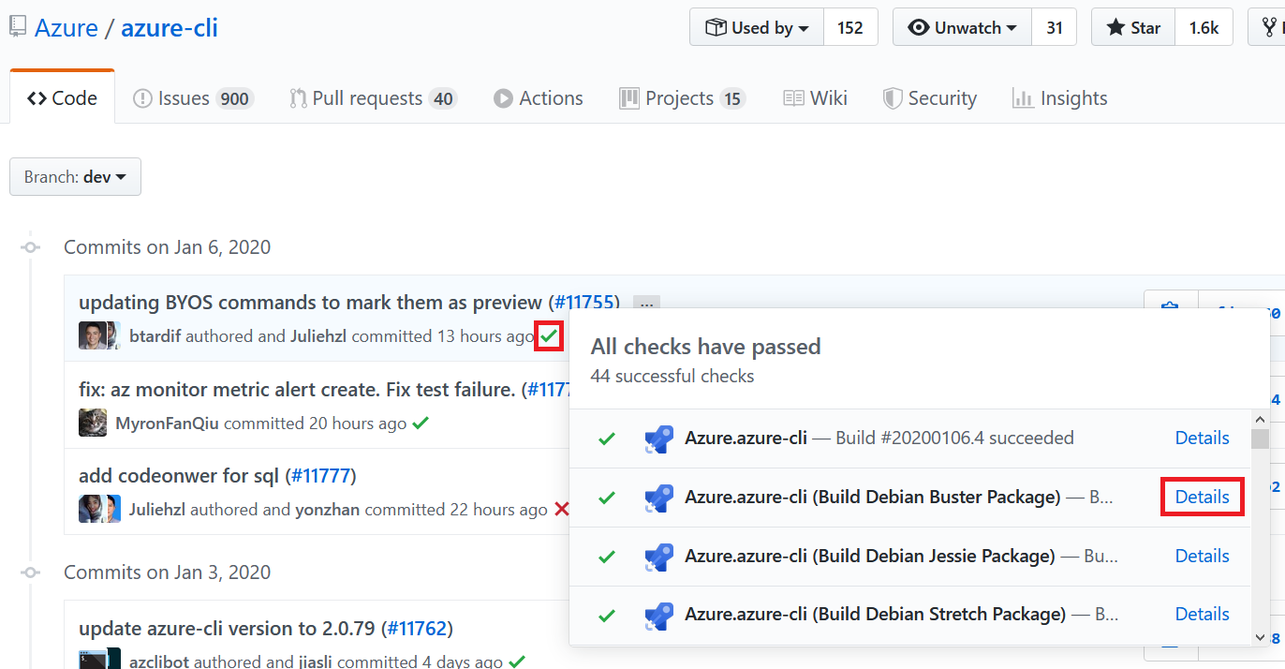The width and height of the screenshot is (1285, 669).
Task: Open the Insights tab
Action: [1059, 98]
